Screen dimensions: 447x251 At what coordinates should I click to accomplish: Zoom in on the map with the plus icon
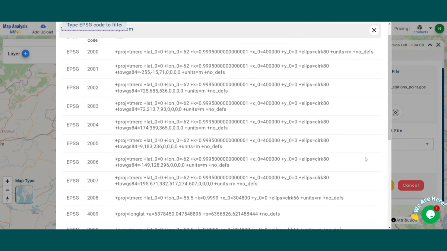[7, 181]
